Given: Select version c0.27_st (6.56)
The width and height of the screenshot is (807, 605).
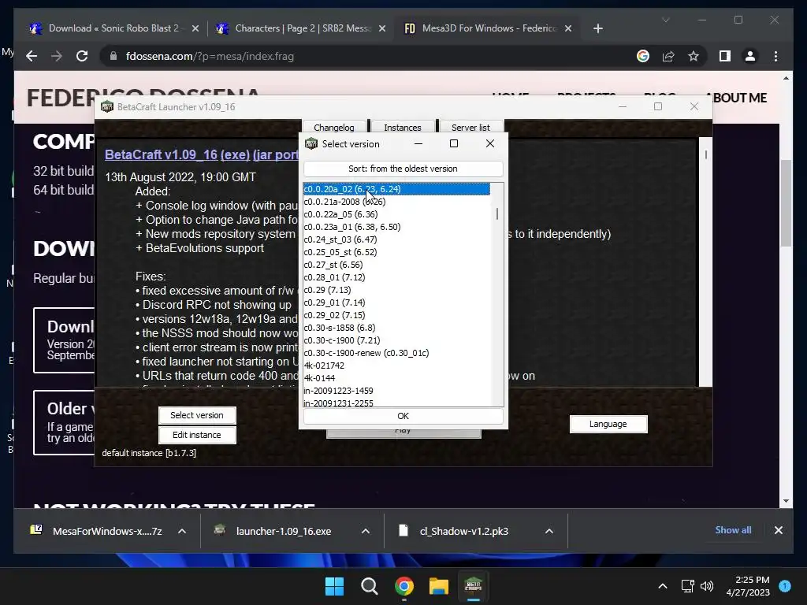Looking at the screenshot, I should [396, 265].
